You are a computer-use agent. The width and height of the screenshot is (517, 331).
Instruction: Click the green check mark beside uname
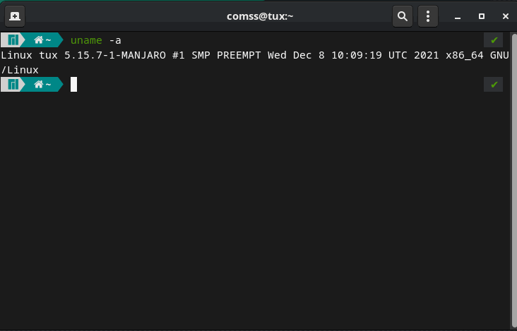coord(494,40)
